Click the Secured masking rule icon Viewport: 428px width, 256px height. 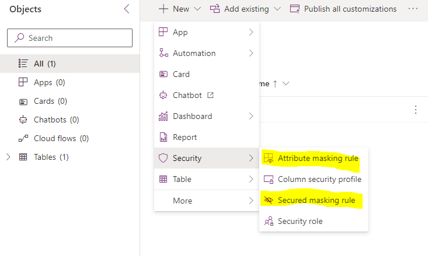269,200
